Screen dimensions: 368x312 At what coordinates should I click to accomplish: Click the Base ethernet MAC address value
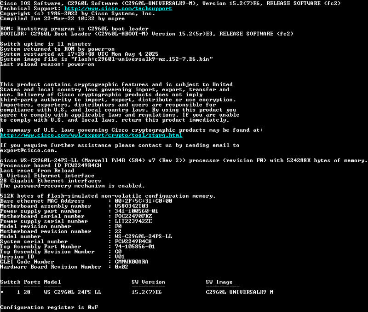[x=144, y=201]
